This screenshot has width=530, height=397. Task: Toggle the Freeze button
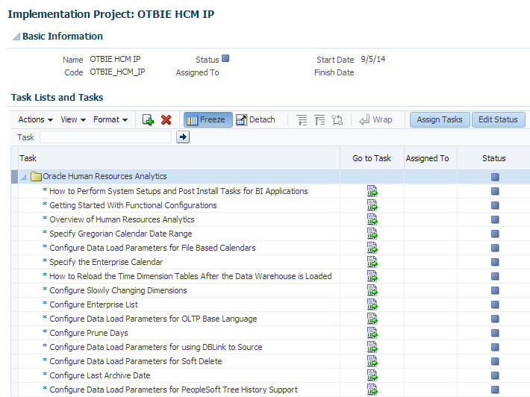[208, 119]
